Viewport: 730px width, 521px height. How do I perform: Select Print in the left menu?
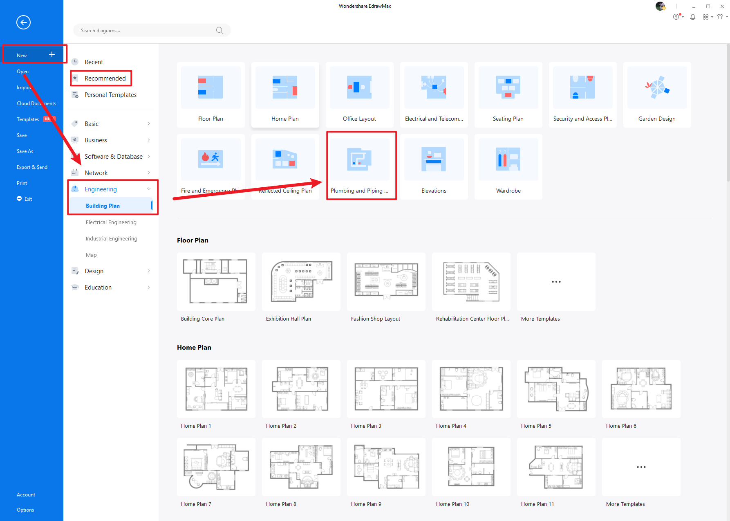22,183
